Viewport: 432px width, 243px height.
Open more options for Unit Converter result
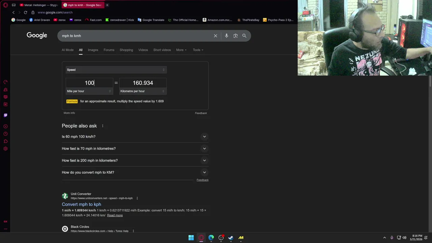[x=137, y=198]
